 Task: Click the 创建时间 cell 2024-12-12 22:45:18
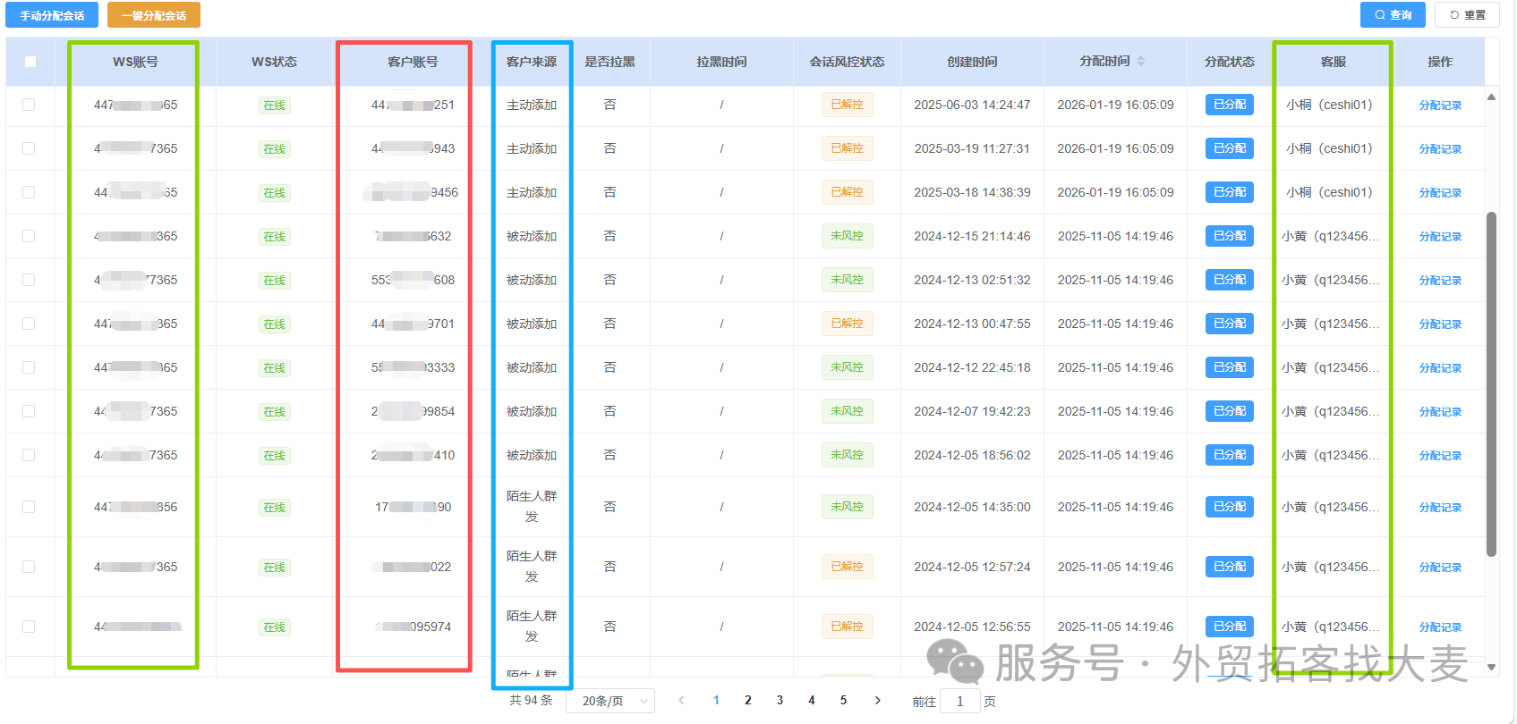coord(972,367)
